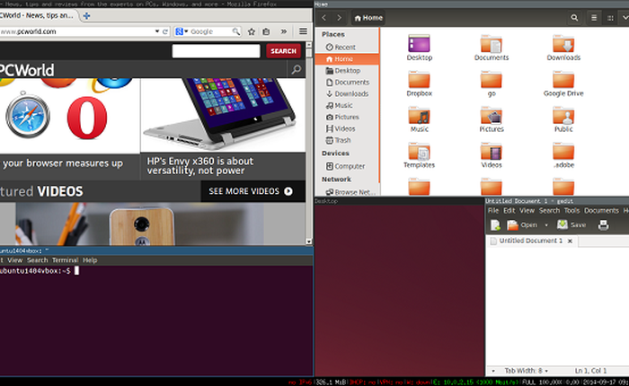Click the Firefox search bar magnifier icon
629x386 pixels.
(235, 31)
